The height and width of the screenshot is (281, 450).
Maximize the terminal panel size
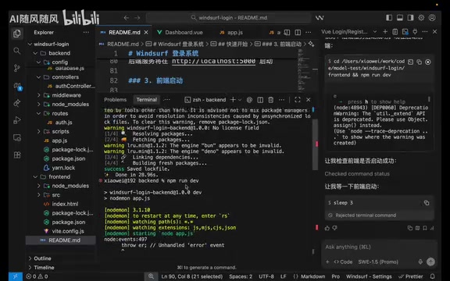[x=298, y=100]
